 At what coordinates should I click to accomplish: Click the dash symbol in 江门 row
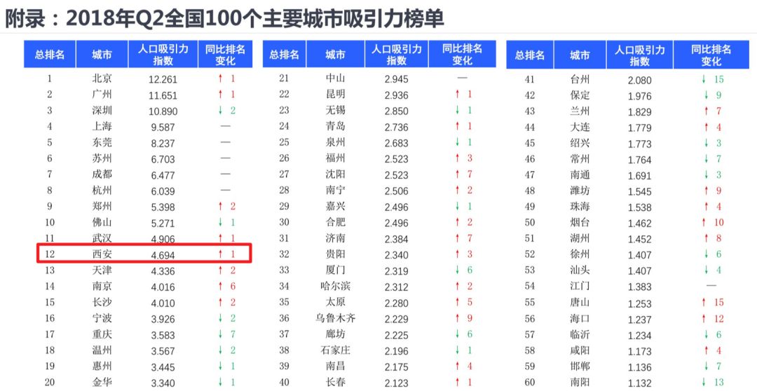pos(711,286)
